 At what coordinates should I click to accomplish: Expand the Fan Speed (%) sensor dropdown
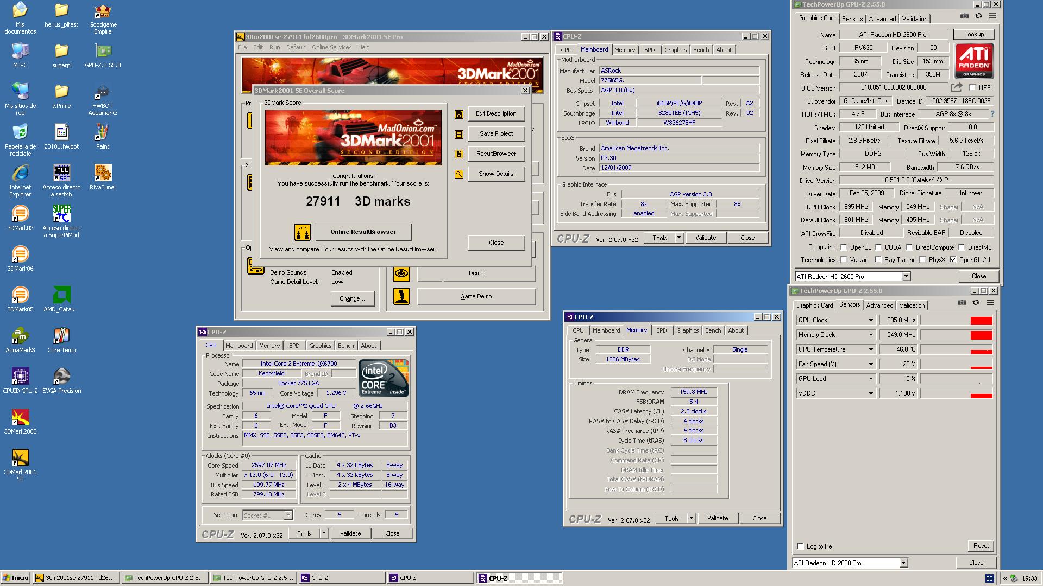coord(871,364)
